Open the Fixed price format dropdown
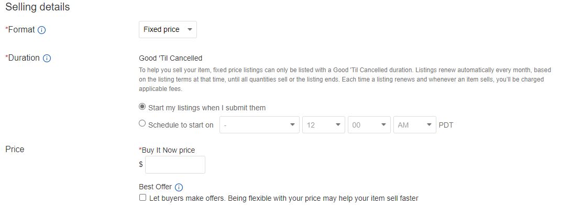The width and height of the screenshot is (572, 206). [x=168, y=29]
